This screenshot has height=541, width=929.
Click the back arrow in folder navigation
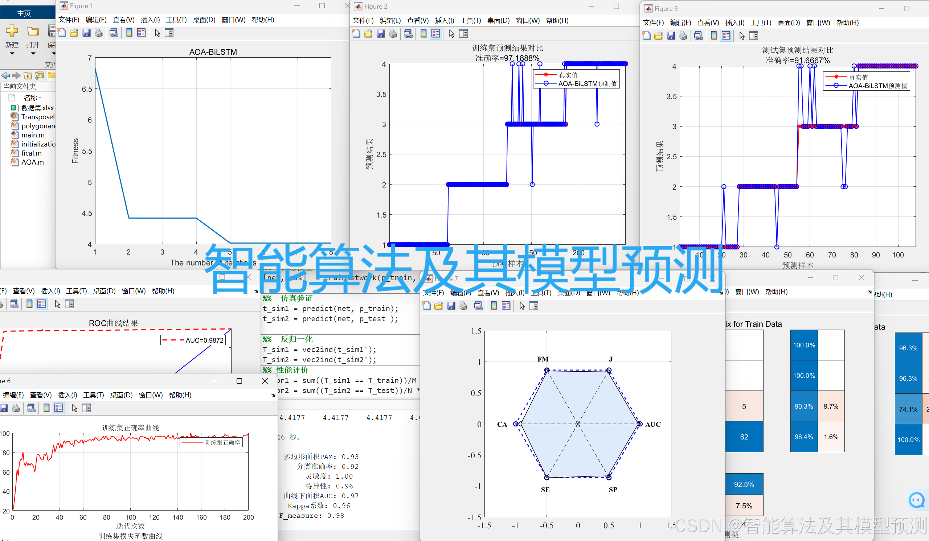[x=5, y=75]
